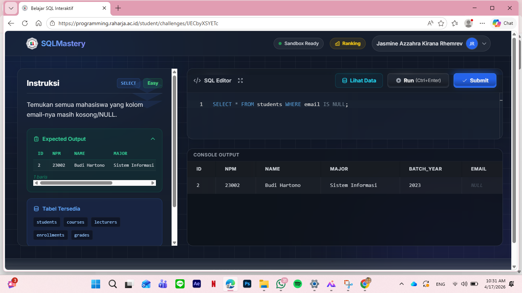Open the Lihat Data viewer
This screenshot has height=293, width=522.
[x=359, y=80]
